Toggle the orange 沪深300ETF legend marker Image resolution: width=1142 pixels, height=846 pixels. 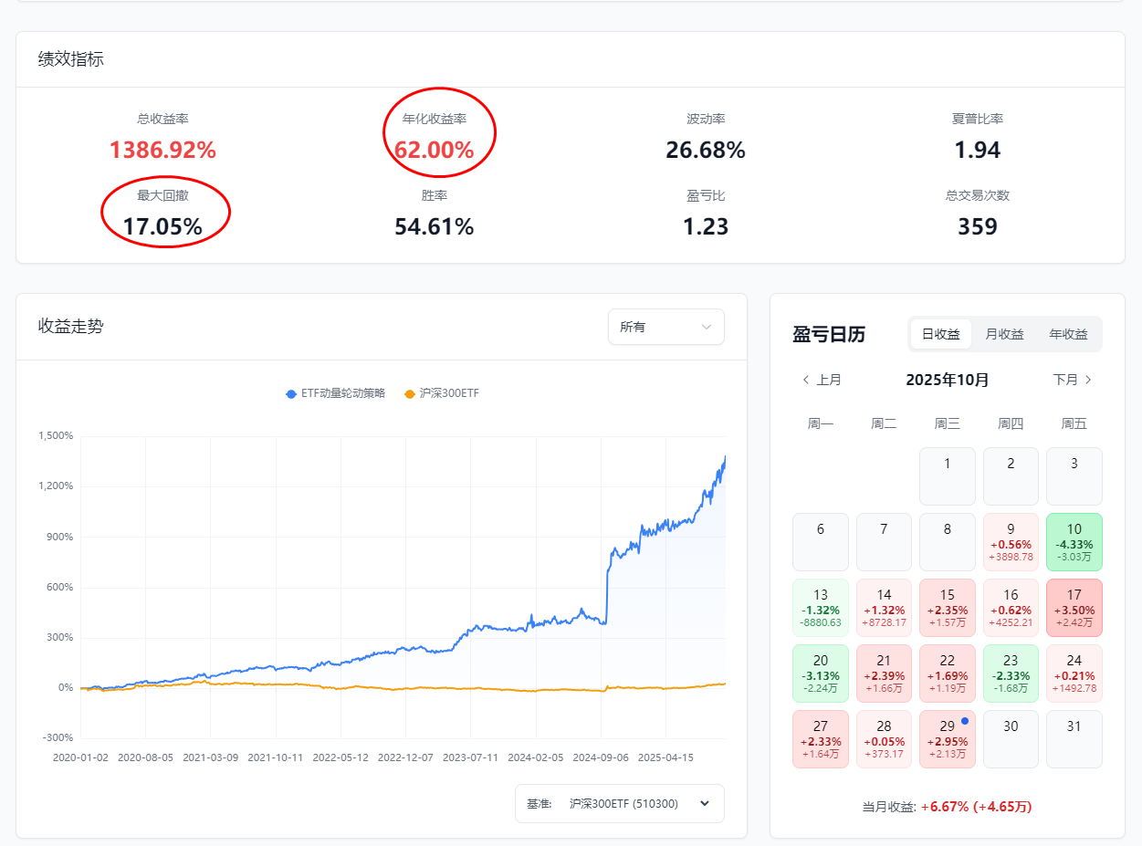(411, 393)
